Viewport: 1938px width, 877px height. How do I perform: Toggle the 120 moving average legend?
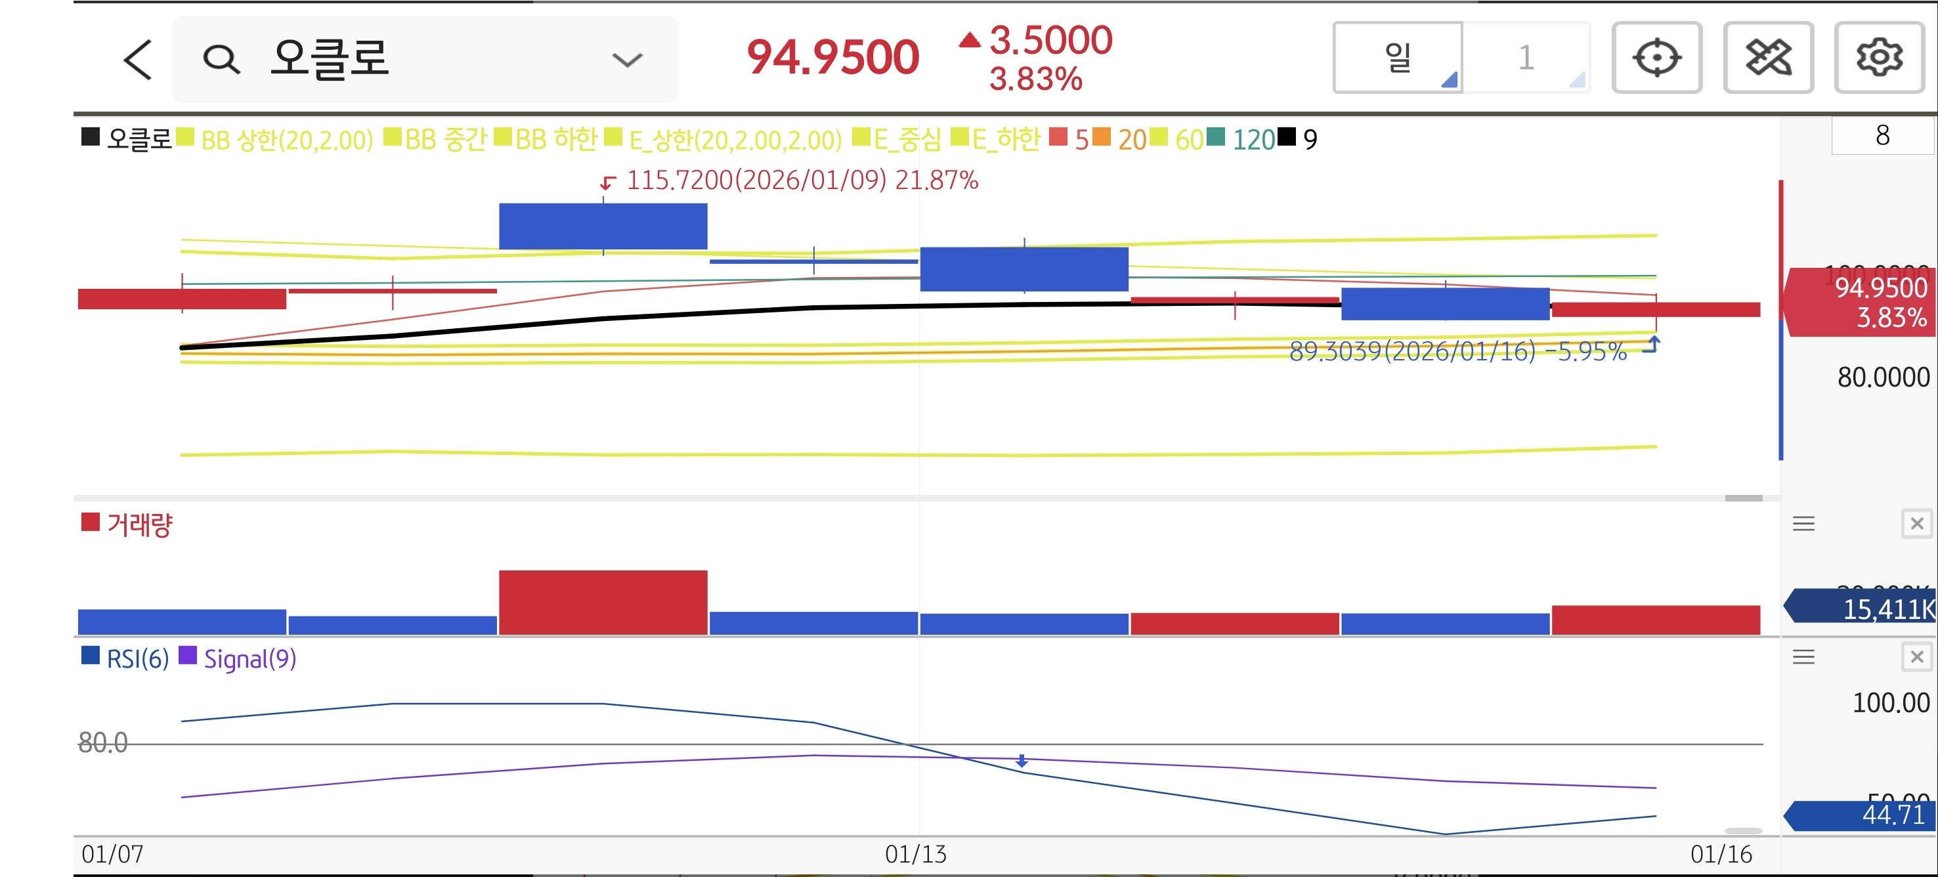coord(1252,140)
